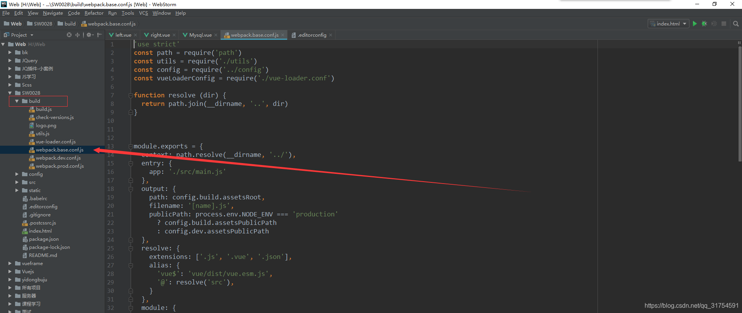Click SW0028 in the breadcrumb bar
742x313 pixels.
tap(39, 24)
